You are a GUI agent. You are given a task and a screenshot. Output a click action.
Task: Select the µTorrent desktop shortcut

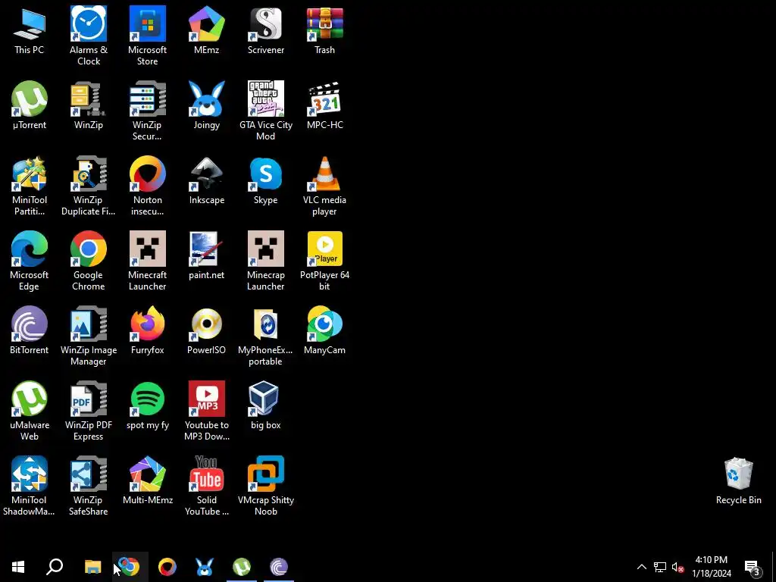coord(30,105)
